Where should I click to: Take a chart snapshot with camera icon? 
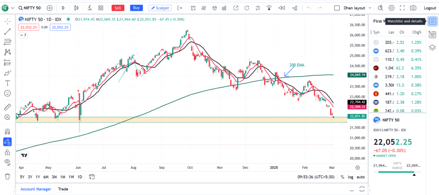pos(413,8)
